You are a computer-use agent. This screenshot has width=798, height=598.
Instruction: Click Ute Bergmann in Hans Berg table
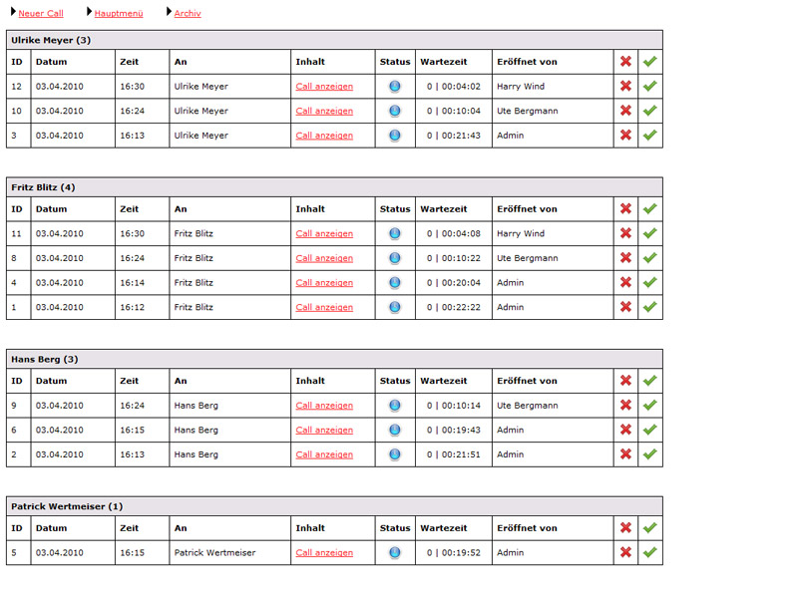coord(528,406)
